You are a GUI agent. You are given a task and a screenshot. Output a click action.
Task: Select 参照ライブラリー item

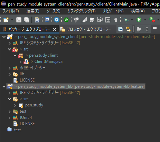[32, 68]
